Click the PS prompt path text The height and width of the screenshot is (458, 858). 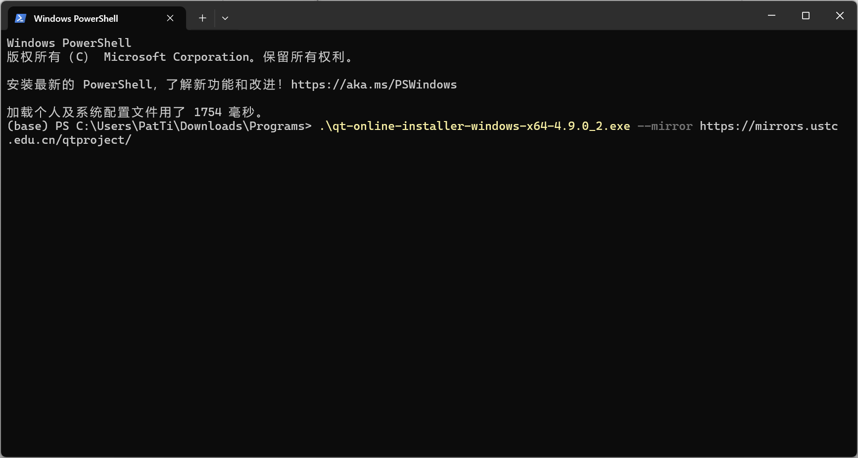[x=184, y=126]
